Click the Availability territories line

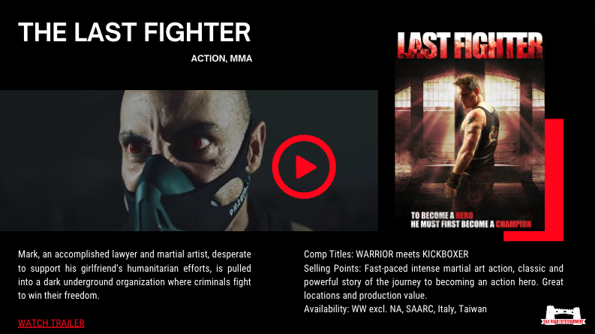tap(395, 309)
